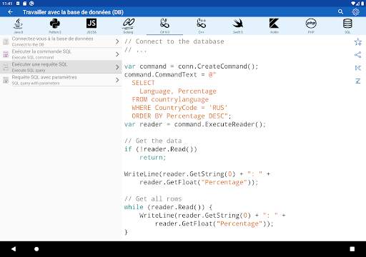
Task: Expand chevron on Execute SQL command row
Action: 117,54
